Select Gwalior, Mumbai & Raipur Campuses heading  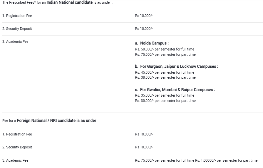(x=175, y=90)
